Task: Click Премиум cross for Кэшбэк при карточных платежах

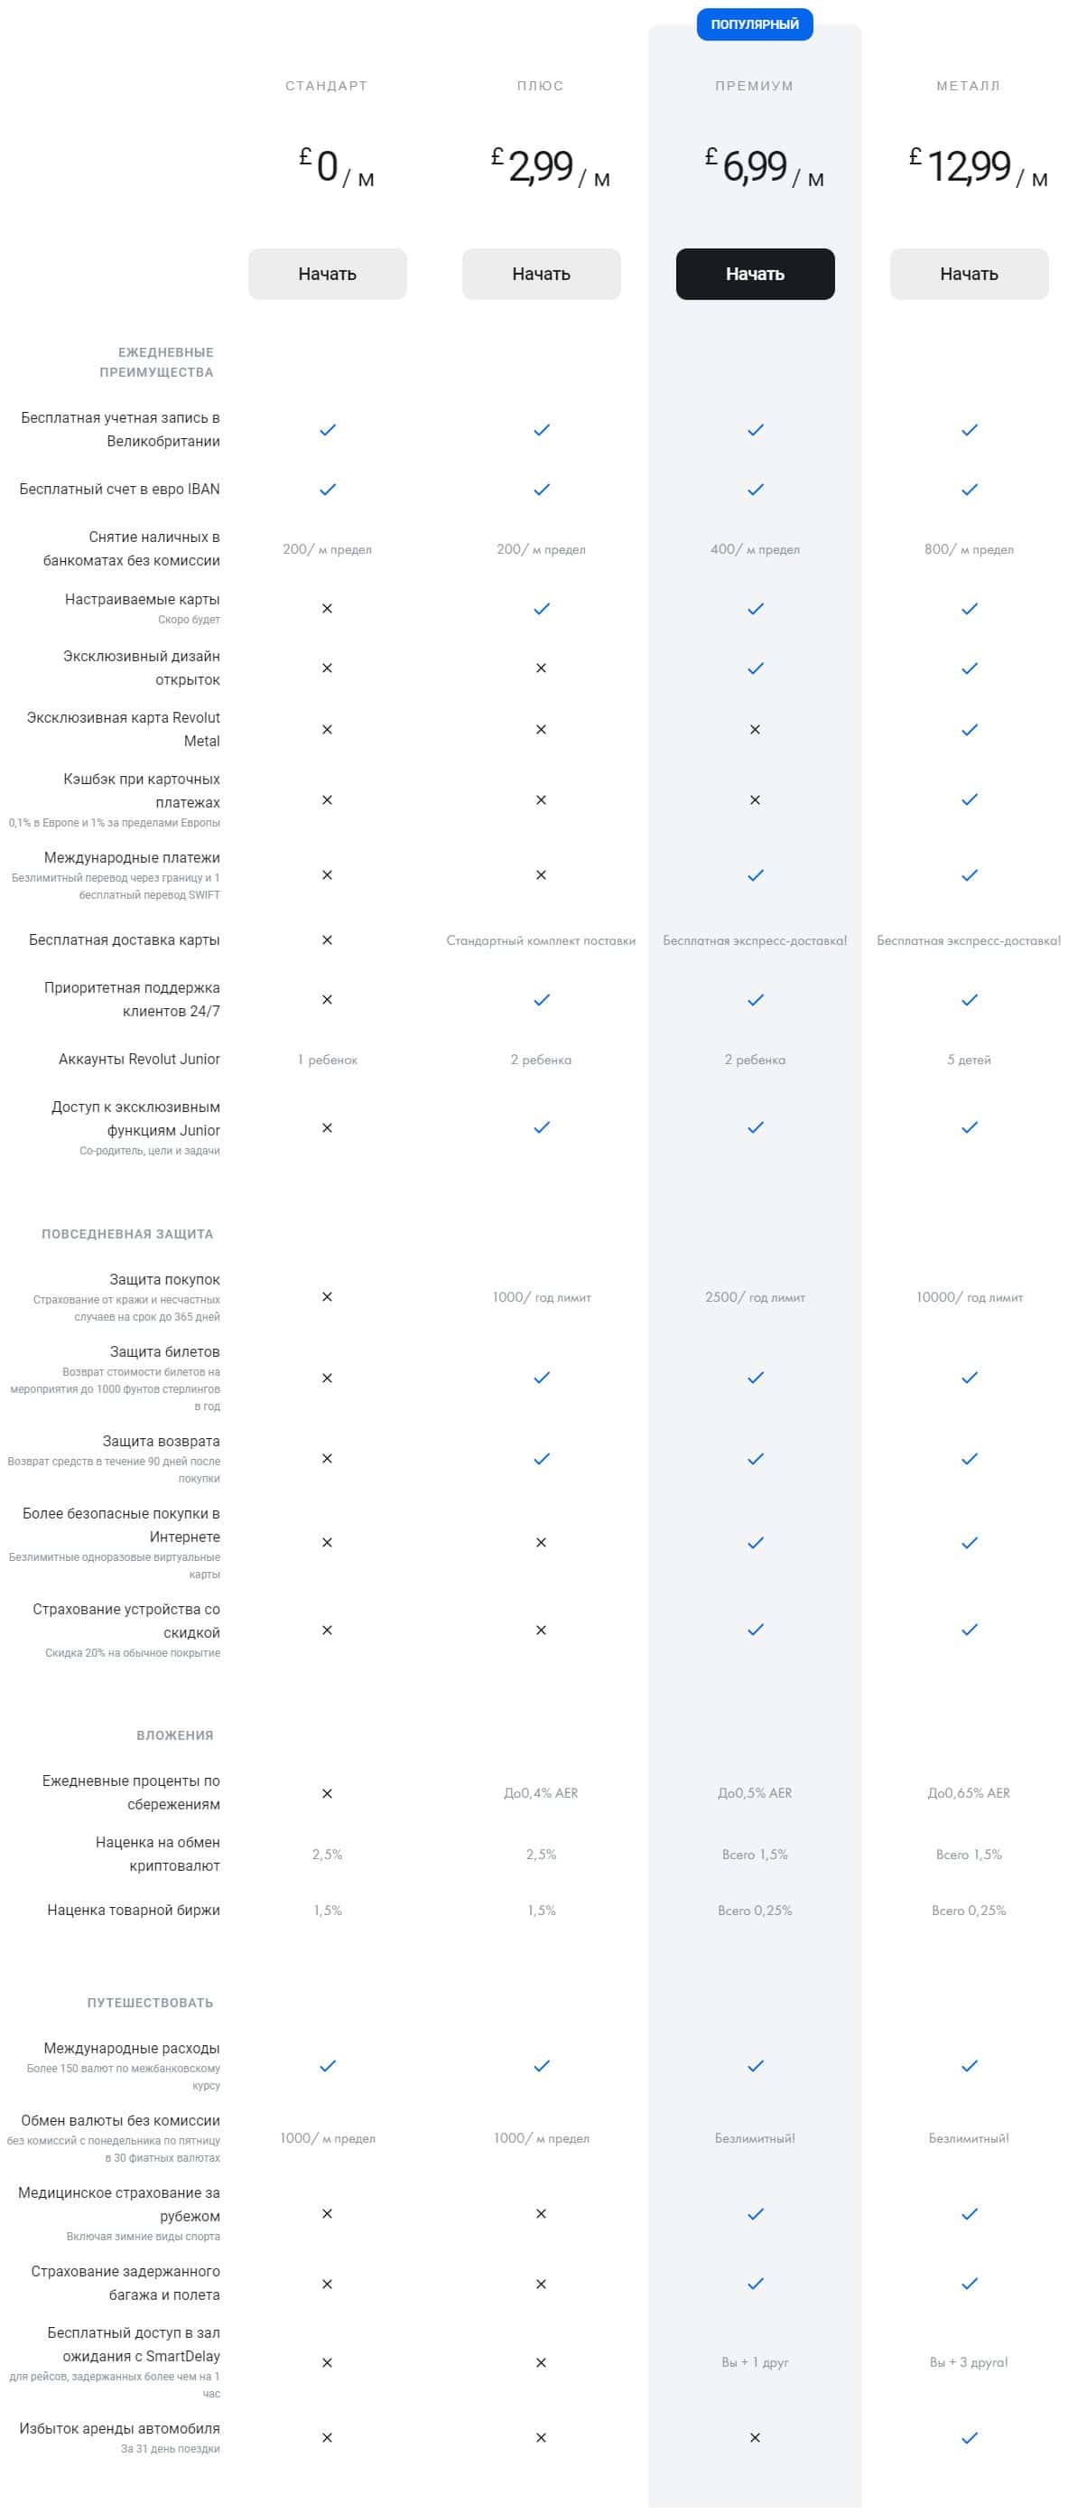Action: click(x=755, y=800)
